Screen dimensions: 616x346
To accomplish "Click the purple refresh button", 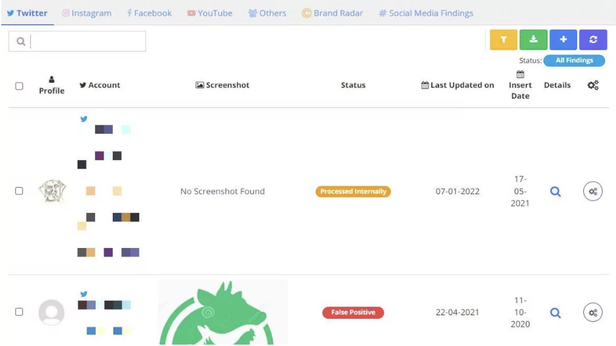I will [593, 39].
